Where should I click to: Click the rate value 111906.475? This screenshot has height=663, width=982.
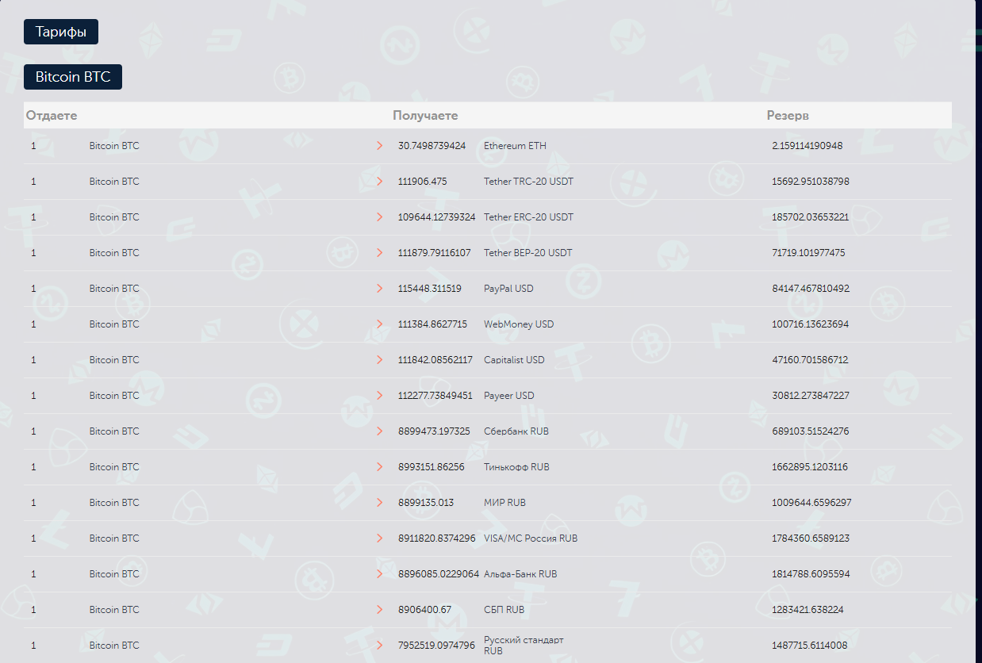[x=423, y=182]
